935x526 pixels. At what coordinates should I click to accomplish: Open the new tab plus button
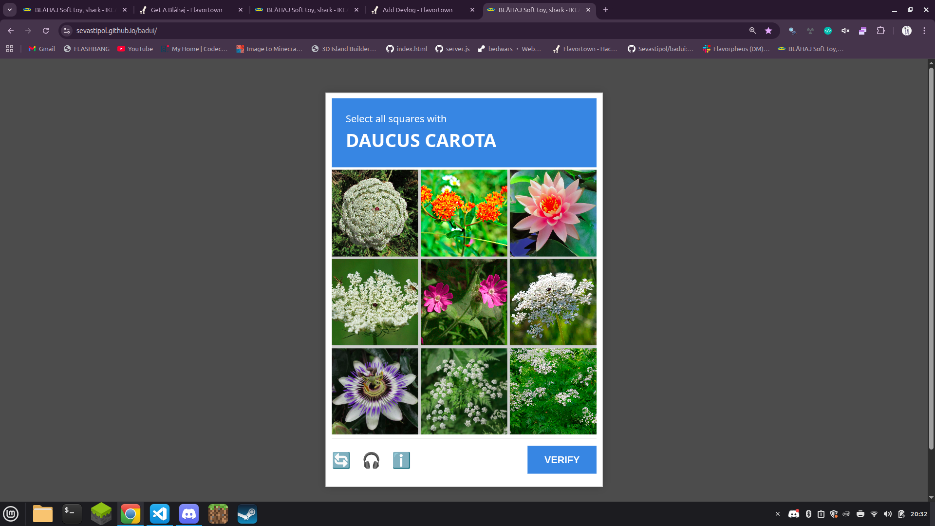[x=606, y=10]
